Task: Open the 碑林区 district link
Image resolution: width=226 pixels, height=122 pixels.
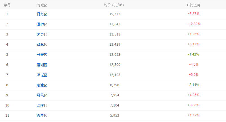Action: pos(42,45)
